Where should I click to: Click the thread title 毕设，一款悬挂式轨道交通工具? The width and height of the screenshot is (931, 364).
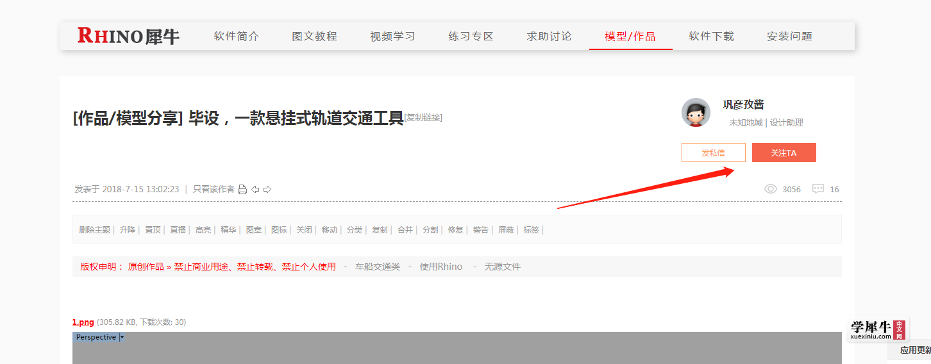pos(296,118)
